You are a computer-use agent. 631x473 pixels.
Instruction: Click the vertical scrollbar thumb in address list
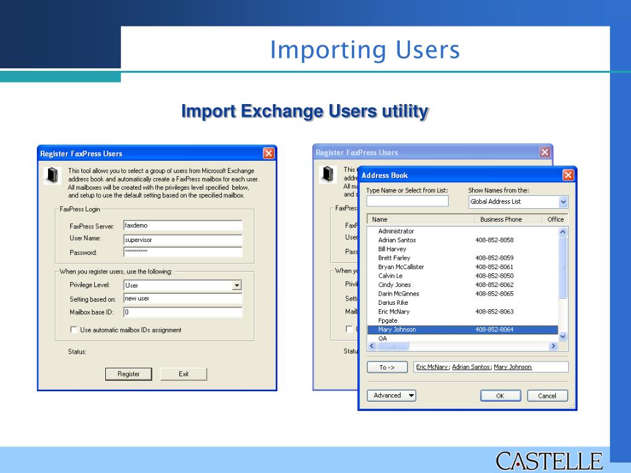(563, 267)
